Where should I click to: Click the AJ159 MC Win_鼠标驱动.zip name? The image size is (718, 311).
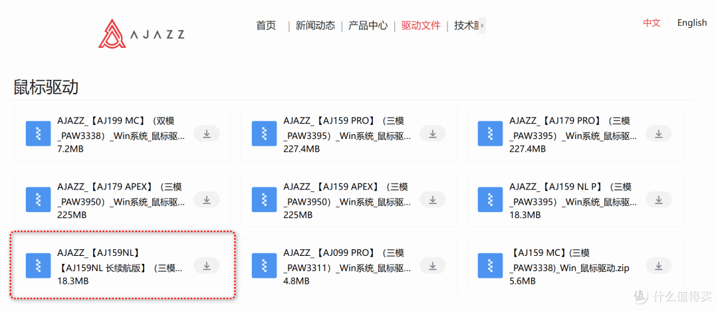[x=570, y=260]
